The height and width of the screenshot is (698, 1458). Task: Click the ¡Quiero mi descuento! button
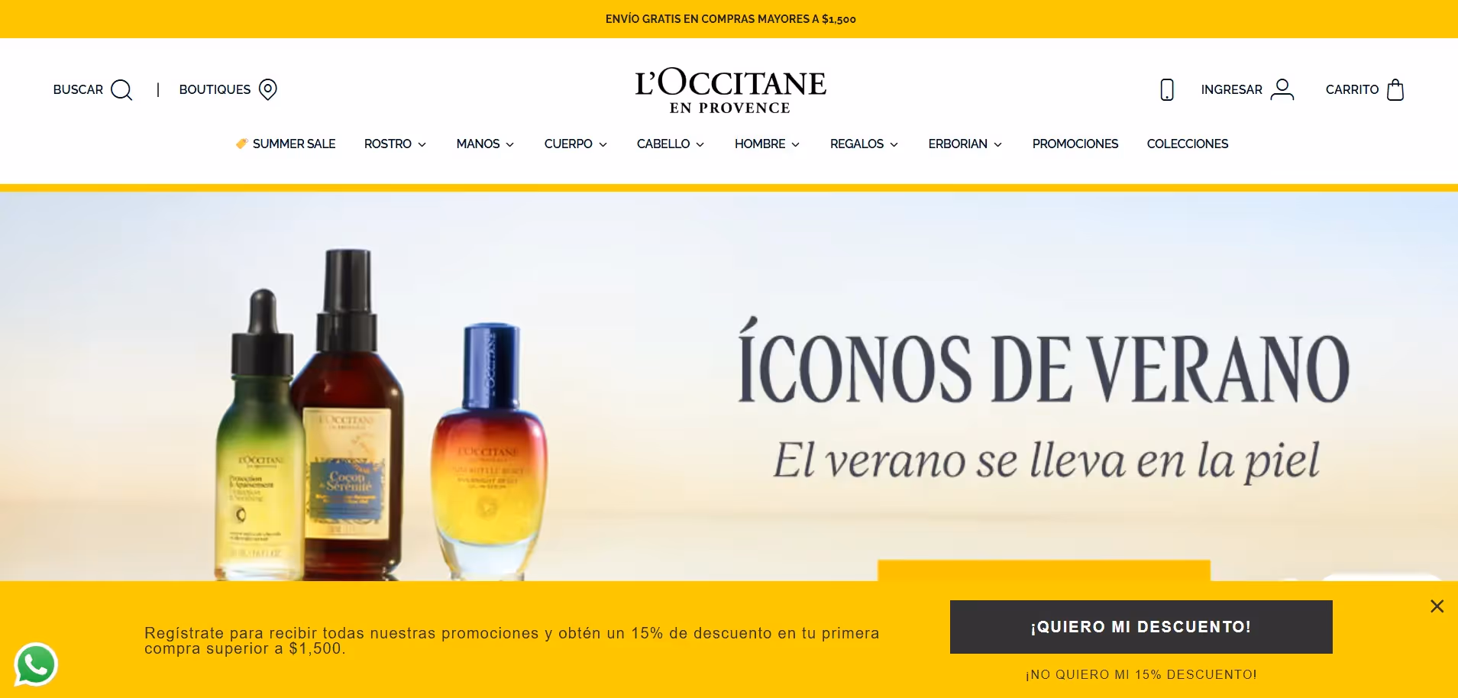[1141, 627]
